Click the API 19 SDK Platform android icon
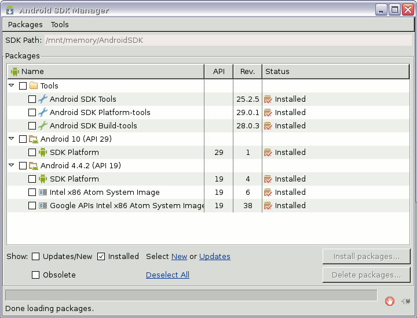The image size is (417, 318). point(43,179)
